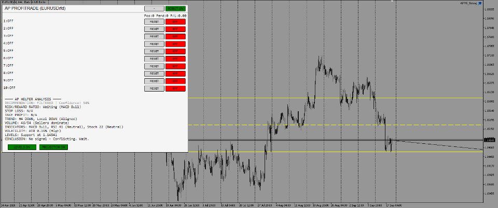Reset slot 7 using RESET button

(154, 66)
